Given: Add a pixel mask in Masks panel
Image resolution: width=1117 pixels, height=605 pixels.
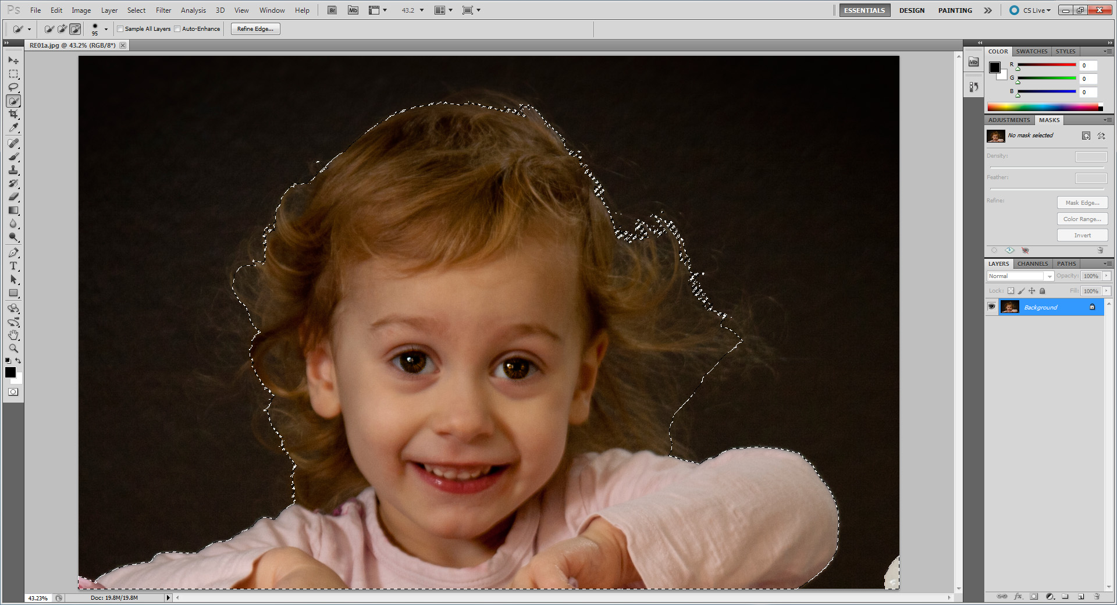Looking at the screenshot, I should tap(1086, 136).
